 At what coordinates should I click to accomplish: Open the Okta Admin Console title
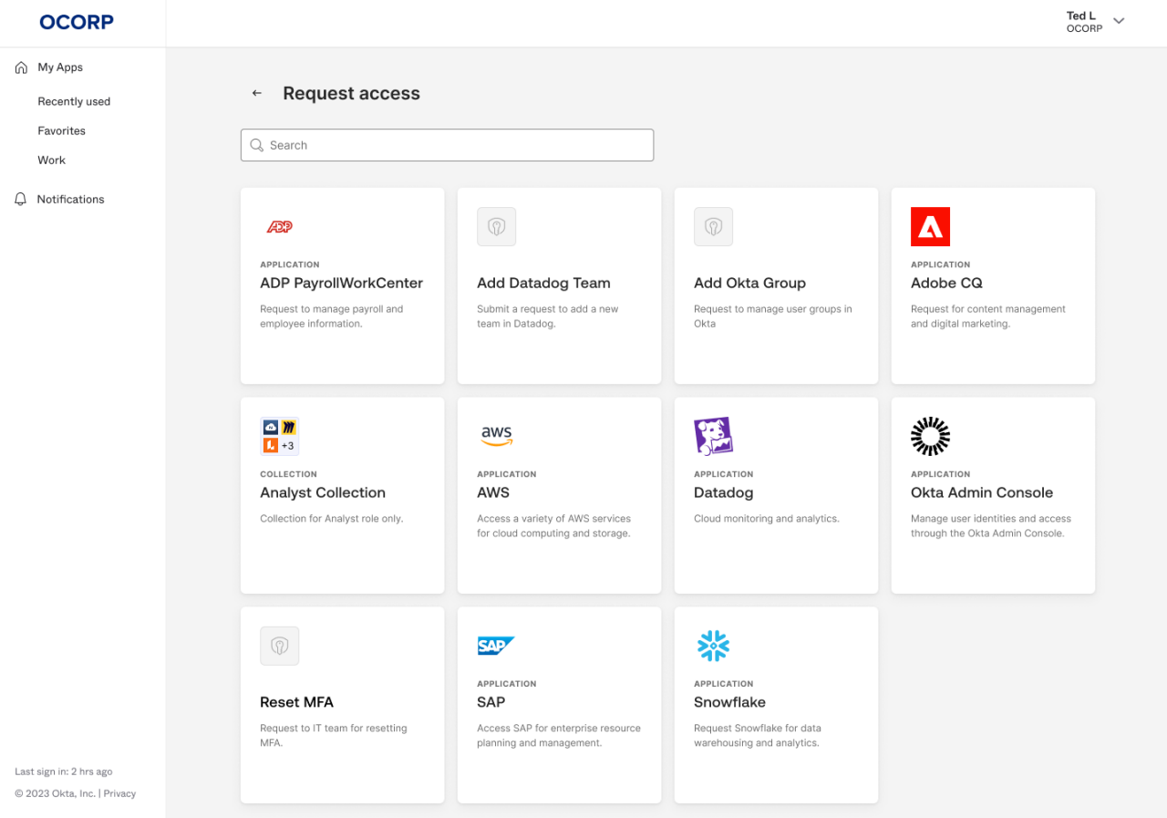point(982,492)
